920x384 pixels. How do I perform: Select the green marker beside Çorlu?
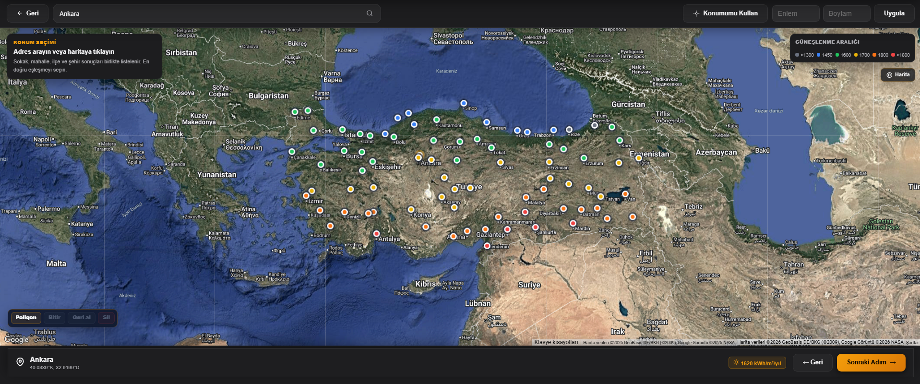(x=313, y=131)
